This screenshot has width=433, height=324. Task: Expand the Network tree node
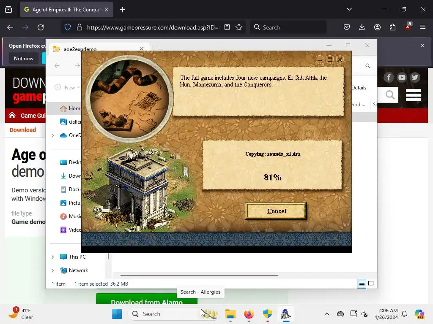click(53, 270)
